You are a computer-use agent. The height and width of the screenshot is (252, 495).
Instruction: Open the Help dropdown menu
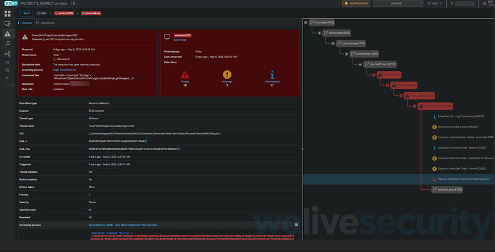[x=435, y=4]
